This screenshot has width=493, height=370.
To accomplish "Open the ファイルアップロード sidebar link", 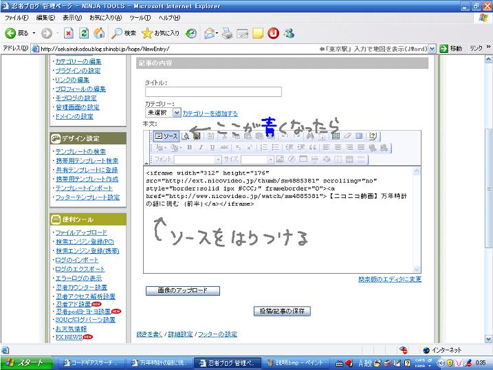I will (81, 232).
